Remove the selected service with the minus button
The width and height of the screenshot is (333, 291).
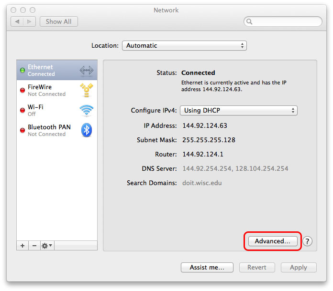point(34,246)
